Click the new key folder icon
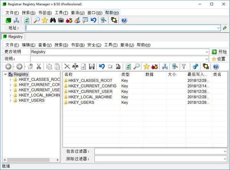Viewport: 230px width, 170px height. pos(110,67)
